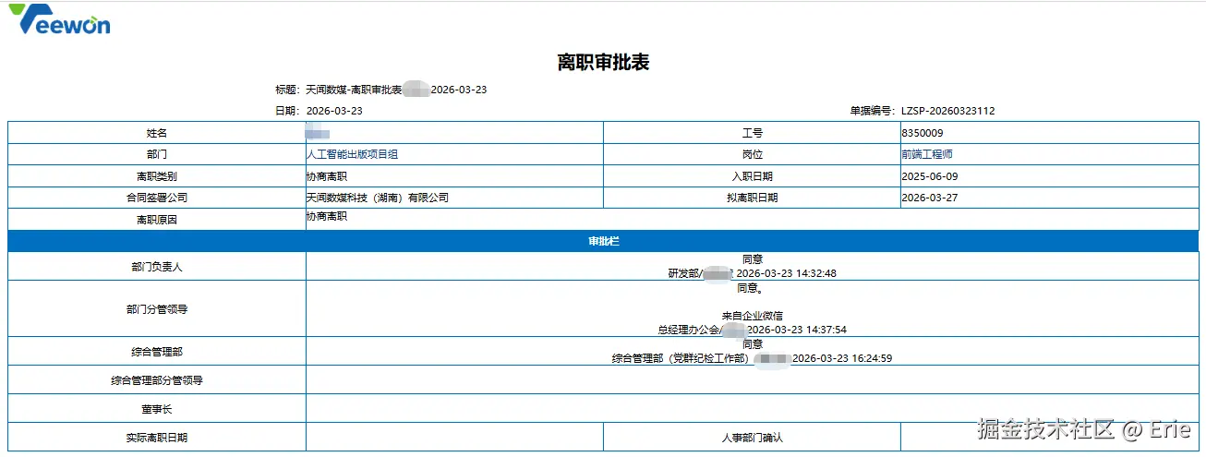Image resolution: width=1206 pixels, height=457 pixels.
Task: Click the 董事长 row label
Action: click(157, 408)
